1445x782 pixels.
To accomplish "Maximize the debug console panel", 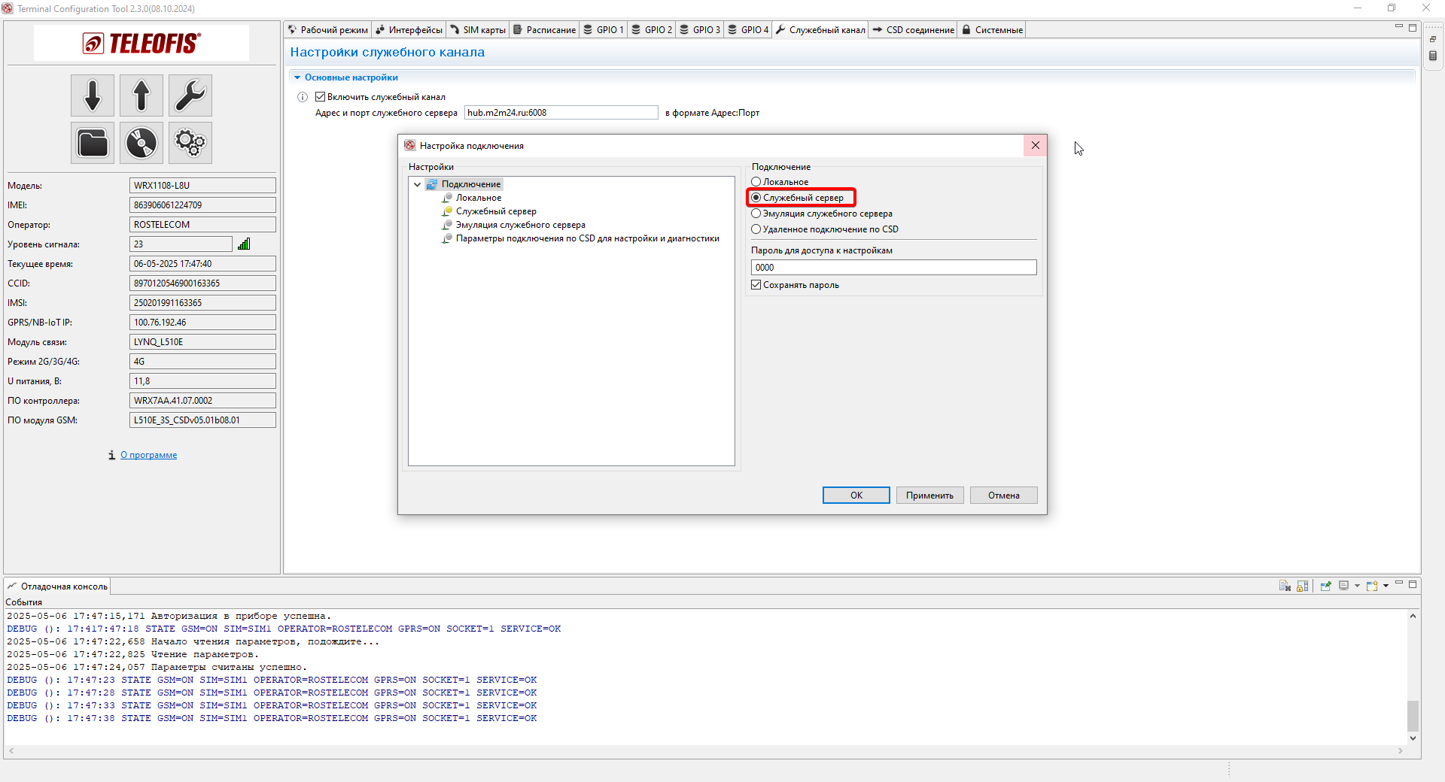I will point(1413,583).
